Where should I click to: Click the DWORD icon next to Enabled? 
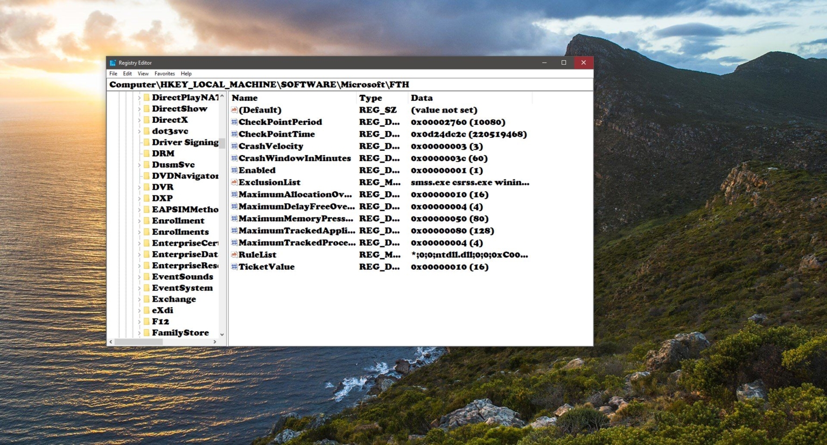[x=233, y=170]
